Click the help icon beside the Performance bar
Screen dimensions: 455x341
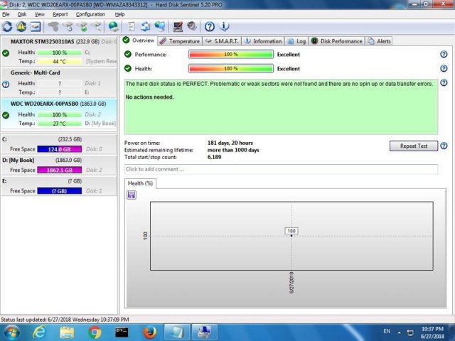coord(444,55)
